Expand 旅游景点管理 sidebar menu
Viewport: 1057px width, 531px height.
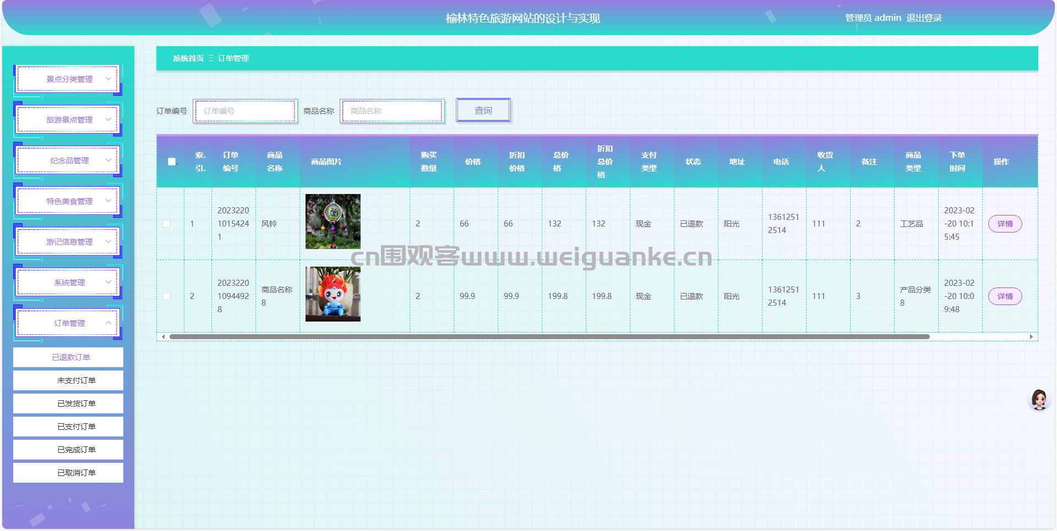68,120
